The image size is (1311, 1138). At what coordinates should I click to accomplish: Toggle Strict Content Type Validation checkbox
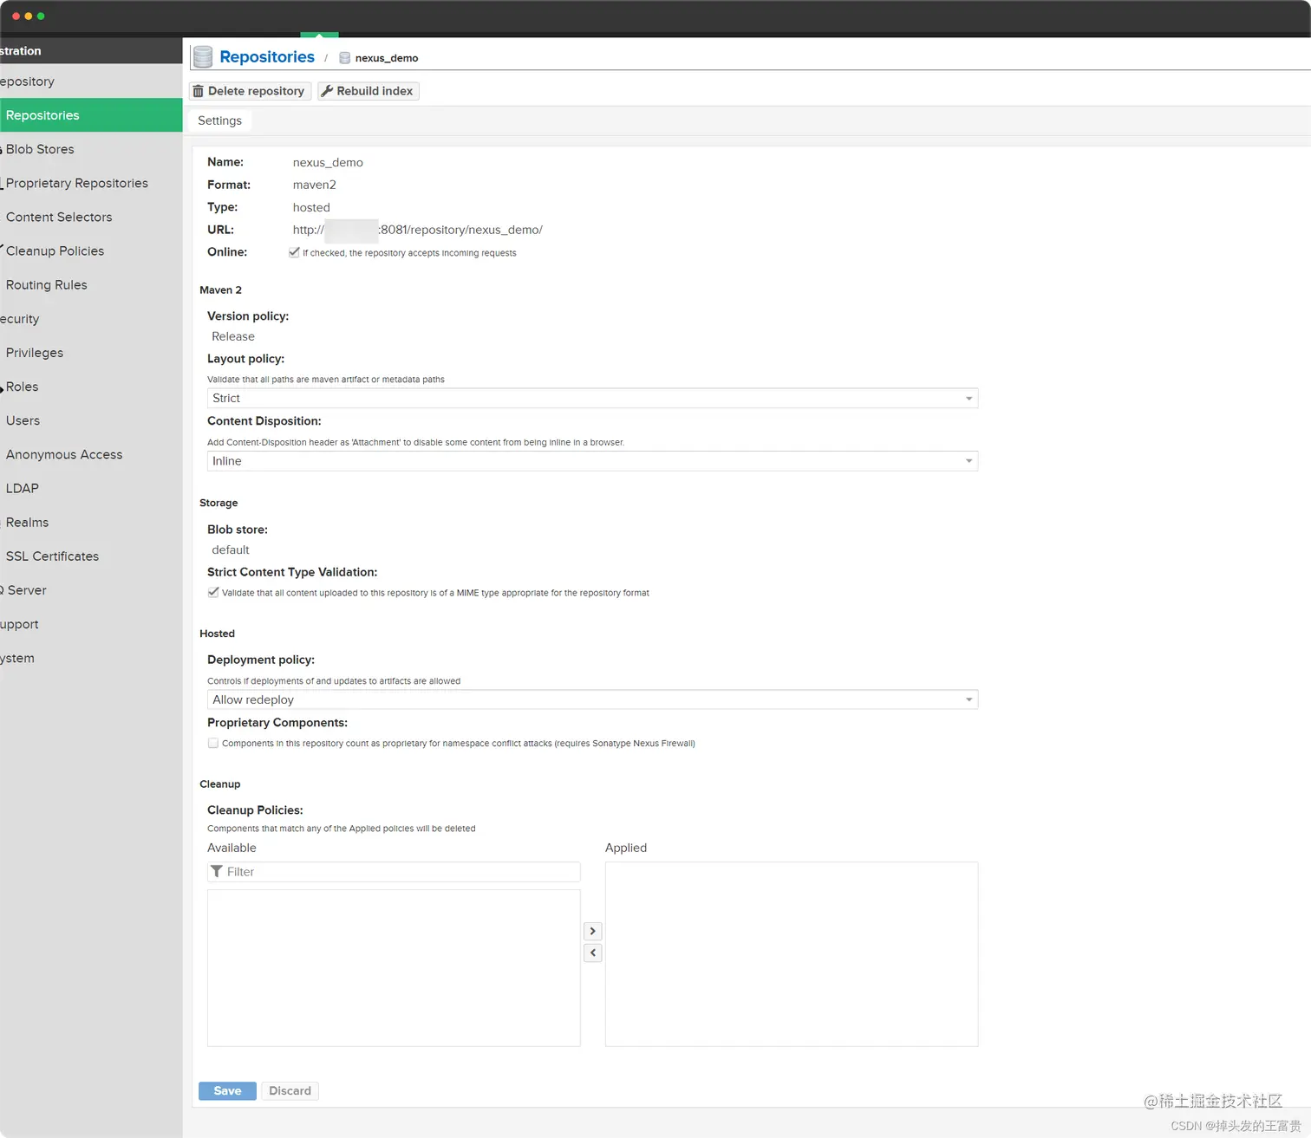[213, 592]
